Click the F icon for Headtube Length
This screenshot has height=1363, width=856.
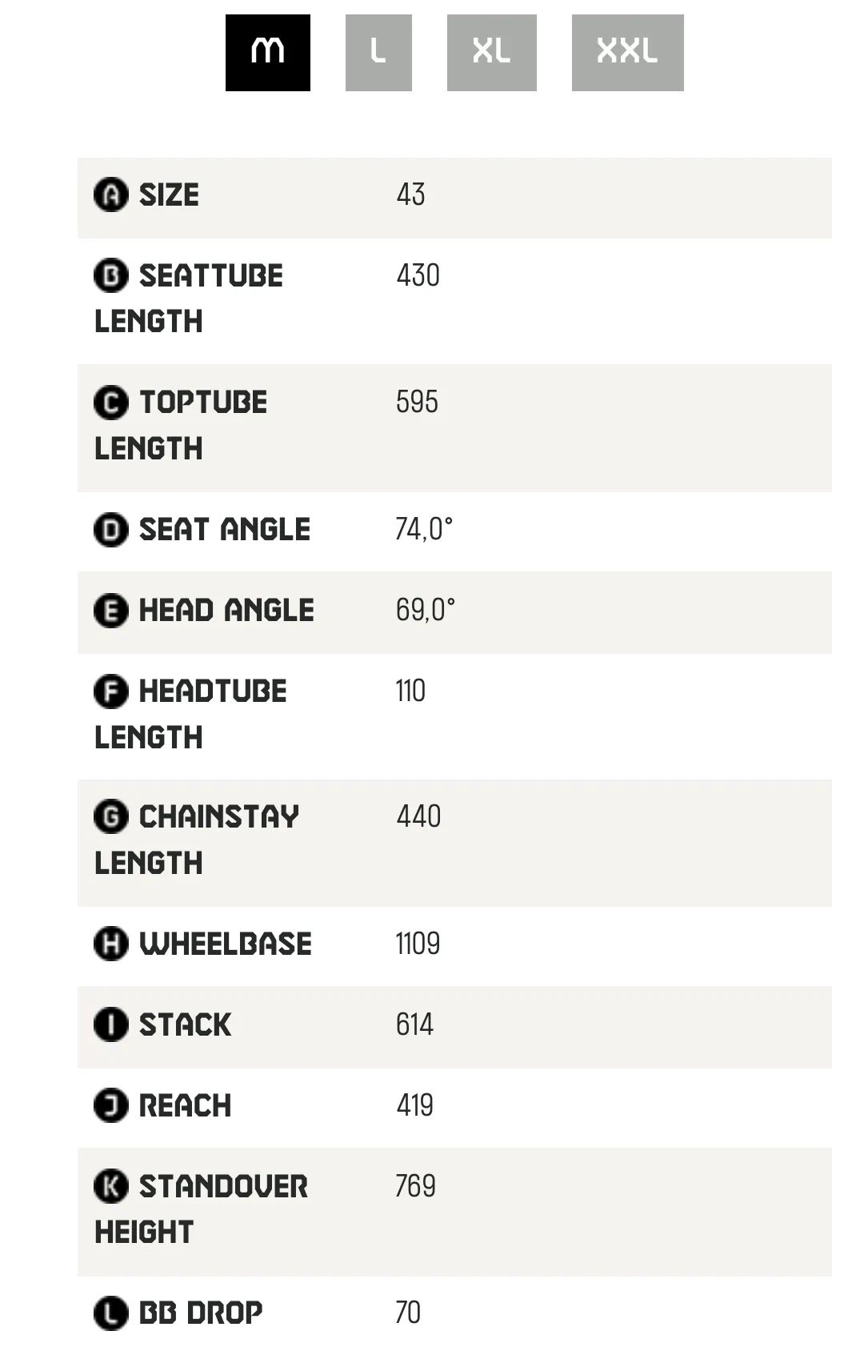click(110, 692)
